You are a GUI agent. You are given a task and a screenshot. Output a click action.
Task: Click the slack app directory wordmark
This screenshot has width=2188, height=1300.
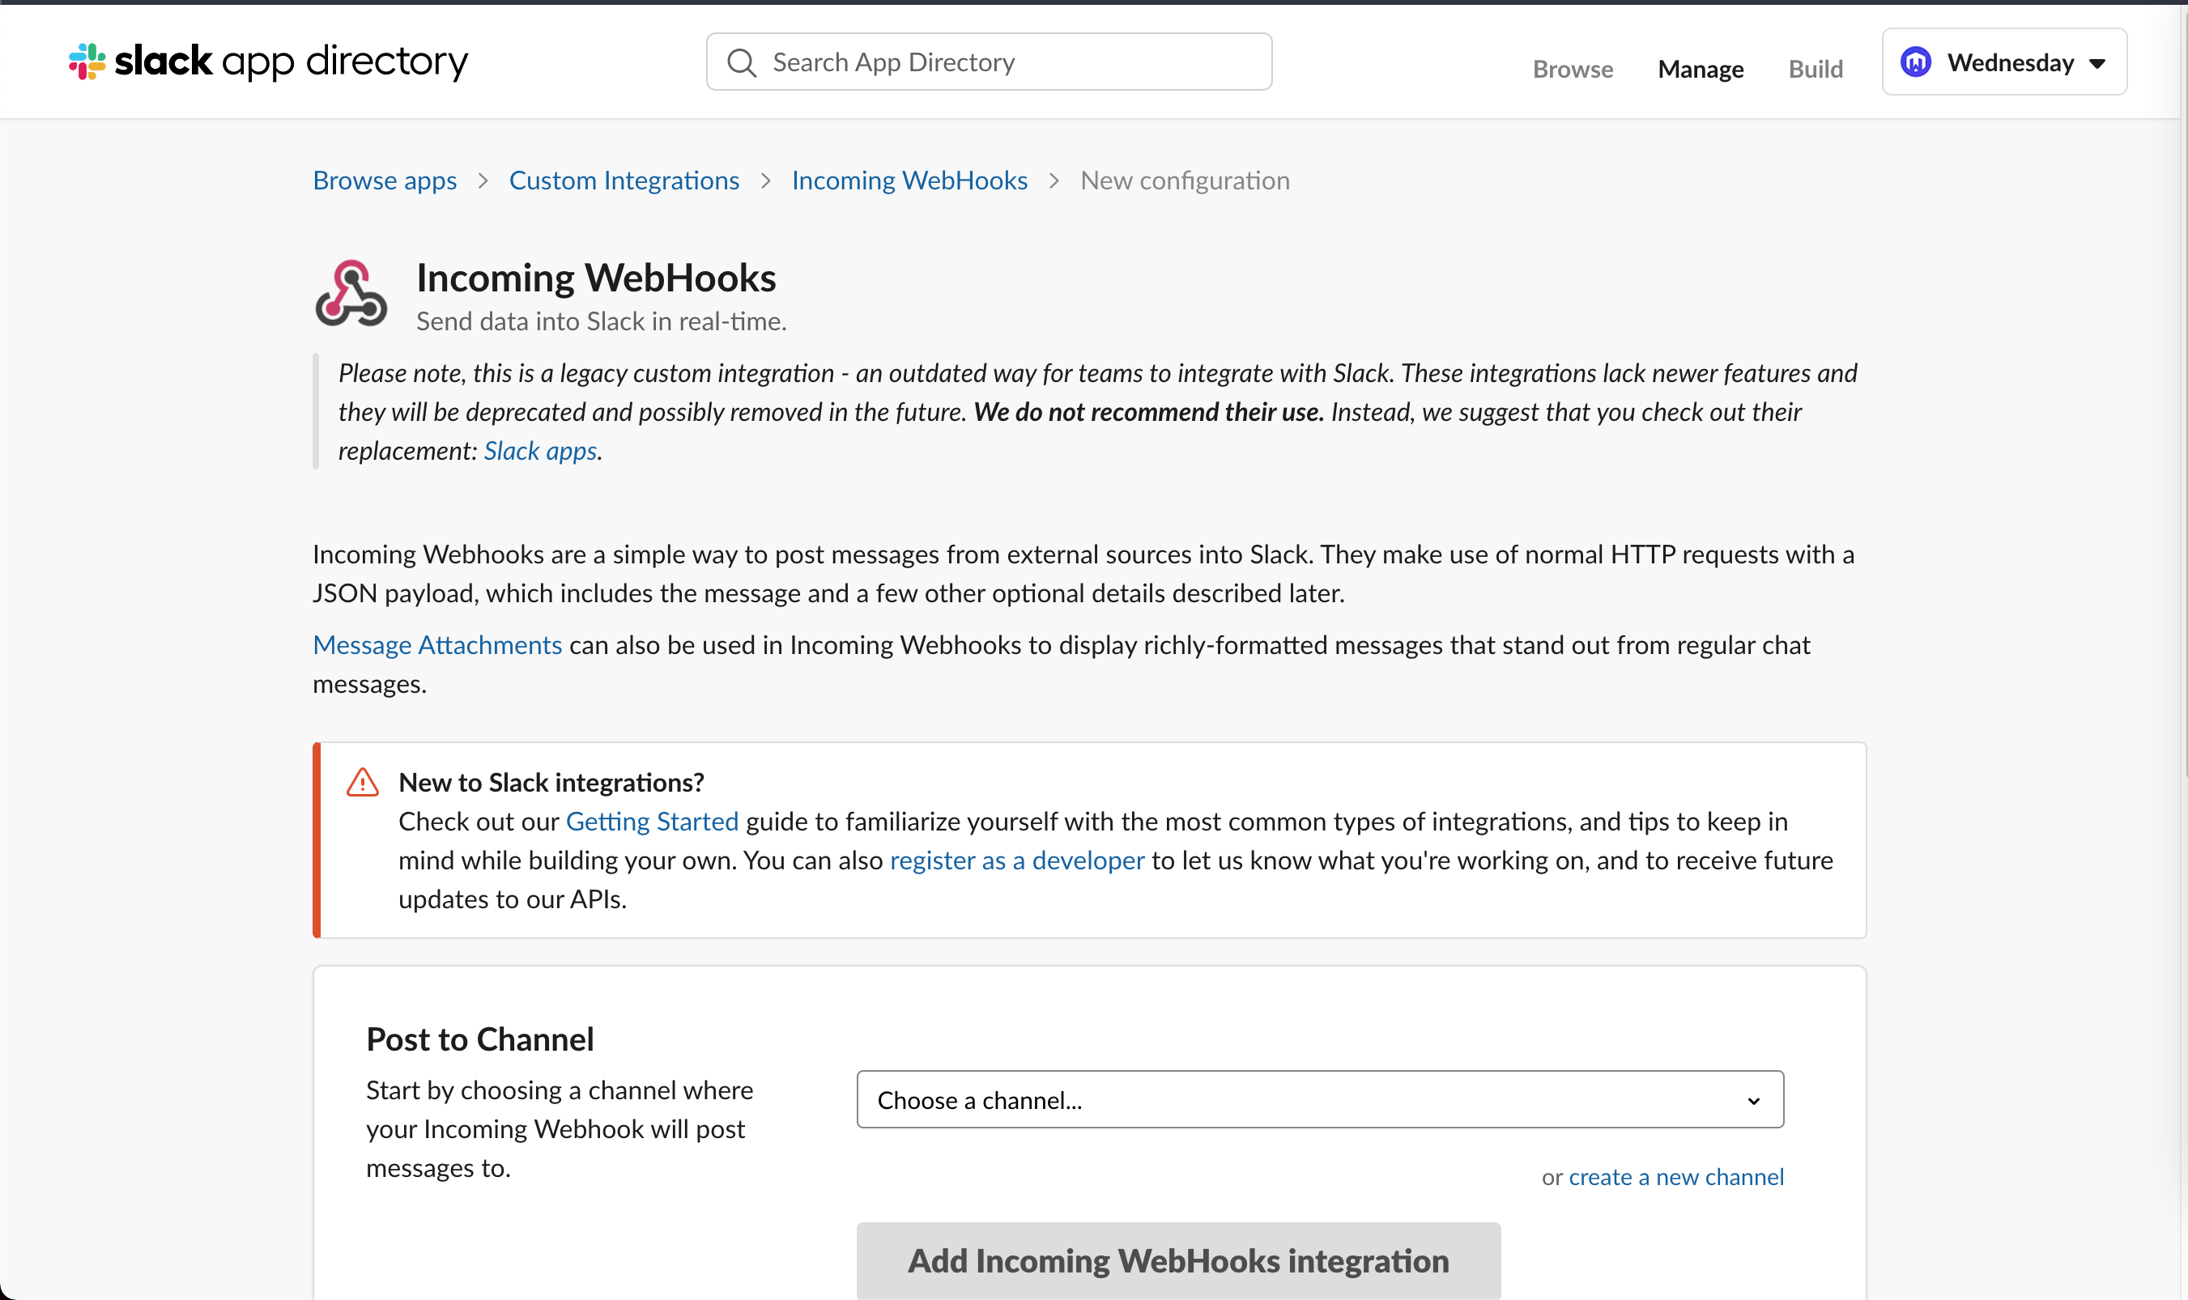click(291, 62)
